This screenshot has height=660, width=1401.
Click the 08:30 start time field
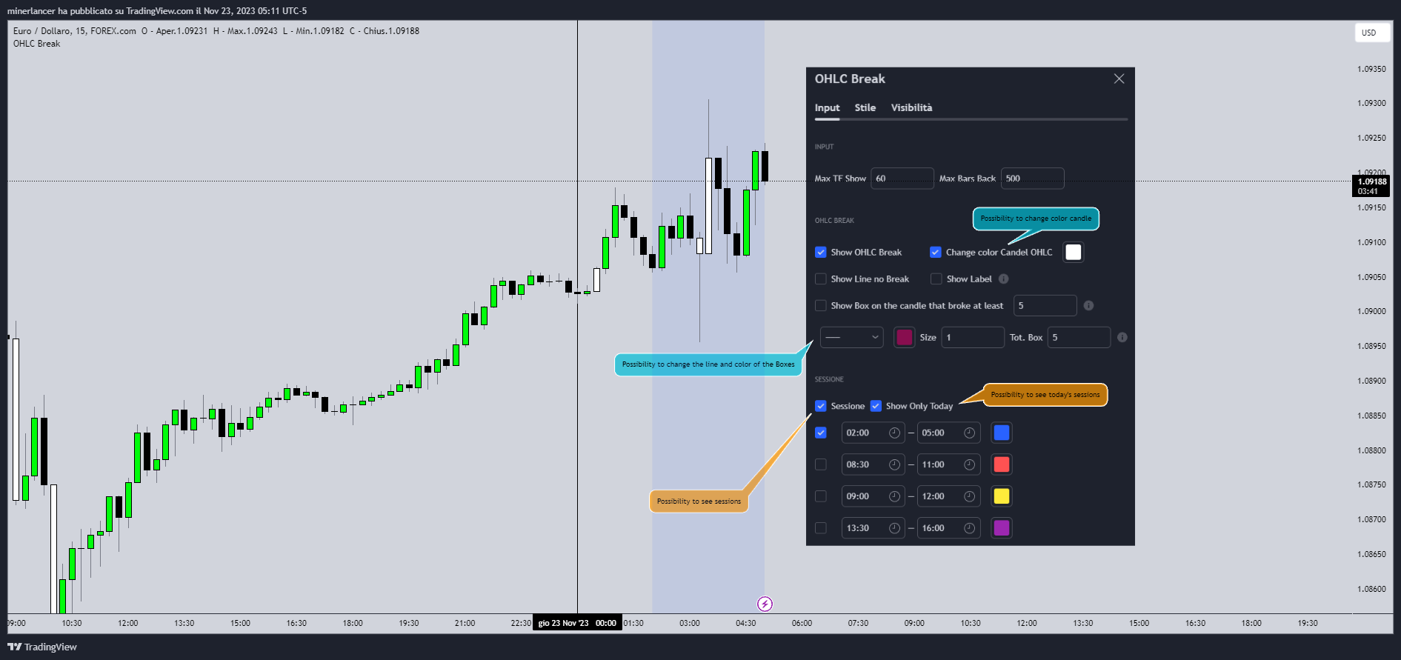pos(873,464)
